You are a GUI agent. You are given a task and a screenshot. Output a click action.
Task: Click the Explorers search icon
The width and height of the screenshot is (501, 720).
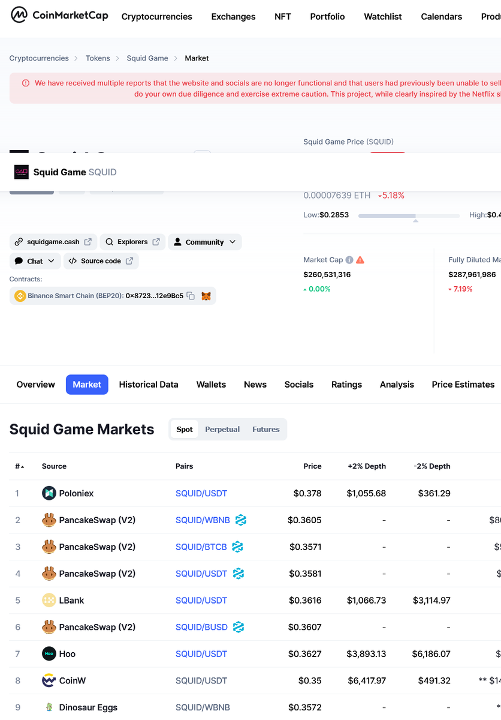click(110, 242)
